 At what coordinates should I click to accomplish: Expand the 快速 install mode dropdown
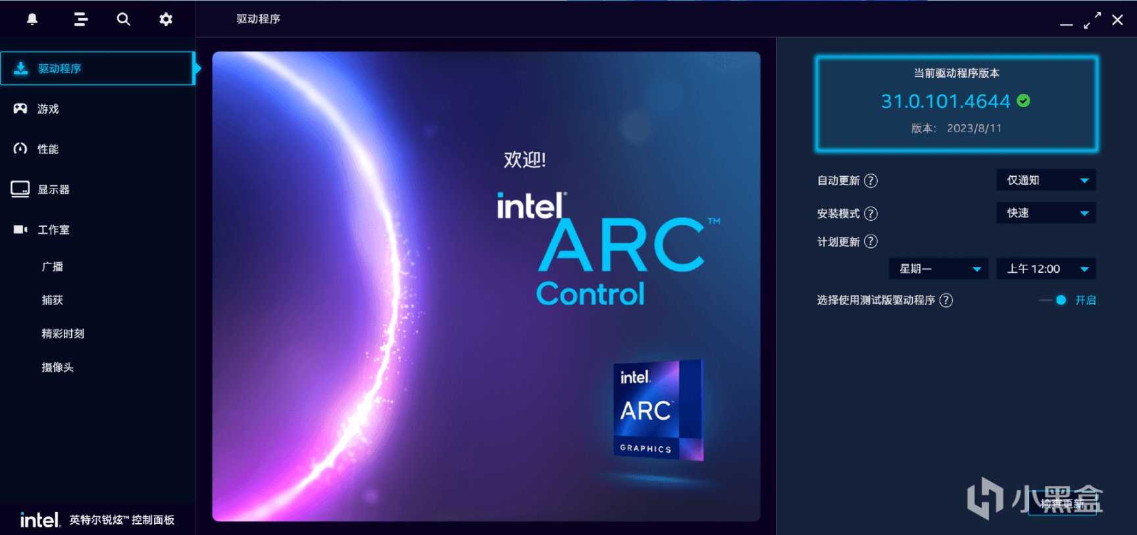pos(1046,213)
